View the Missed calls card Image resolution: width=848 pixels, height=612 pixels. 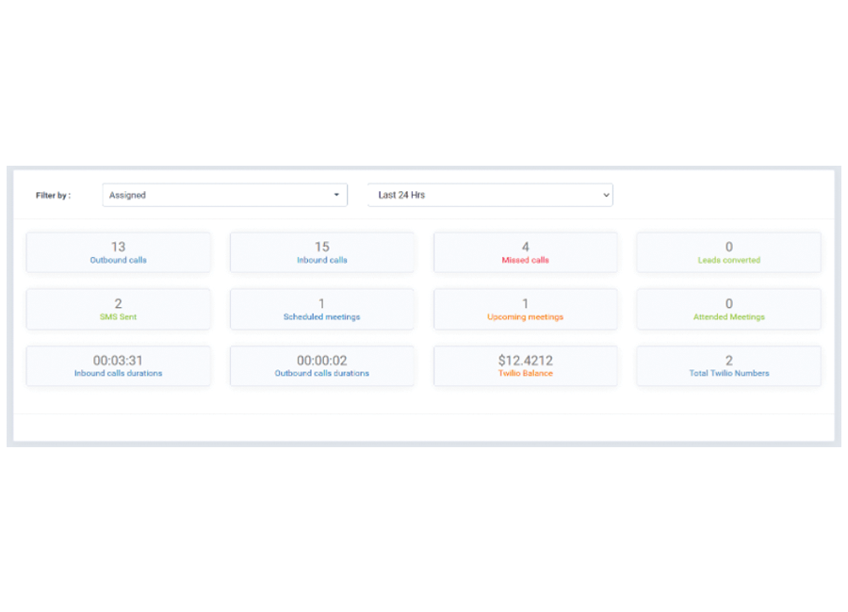coord(525,252)
